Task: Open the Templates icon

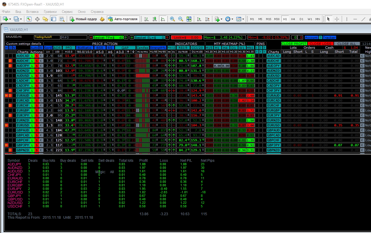Action: (x=239, y=19)
